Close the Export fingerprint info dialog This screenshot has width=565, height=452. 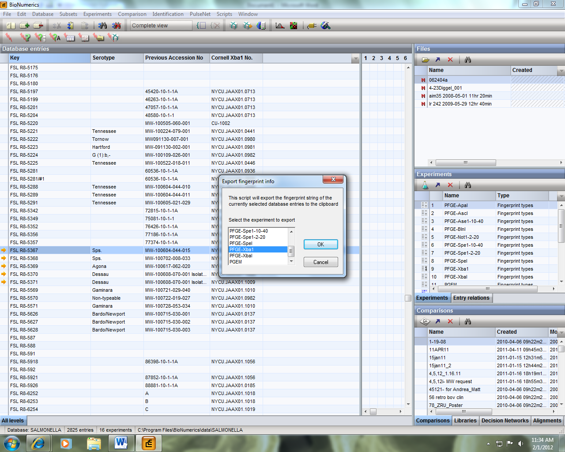pyautogui.click(x=333, y=179)
